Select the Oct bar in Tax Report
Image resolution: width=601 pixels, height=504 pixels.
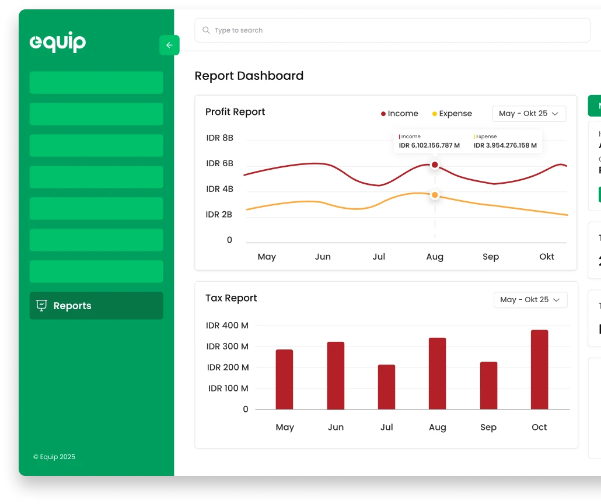pyautogui.click(x=539, y=369)
